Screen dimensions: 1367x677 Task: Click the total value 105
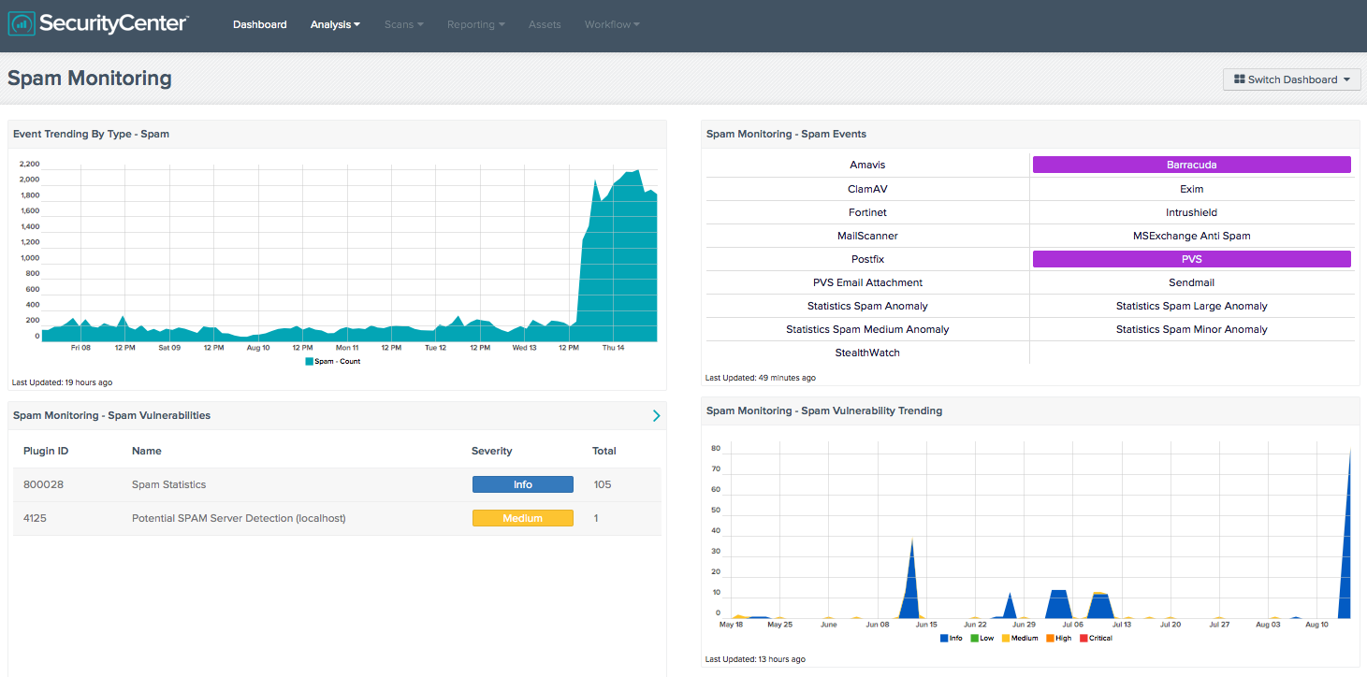(603, 484)
